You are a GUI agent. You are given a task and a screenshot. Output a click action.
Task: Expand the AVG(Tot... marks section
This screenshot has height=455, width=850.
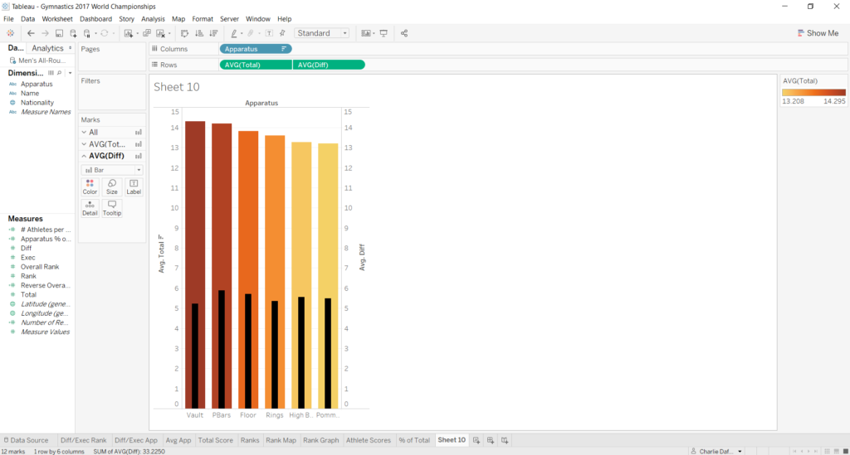pos(84,144)
